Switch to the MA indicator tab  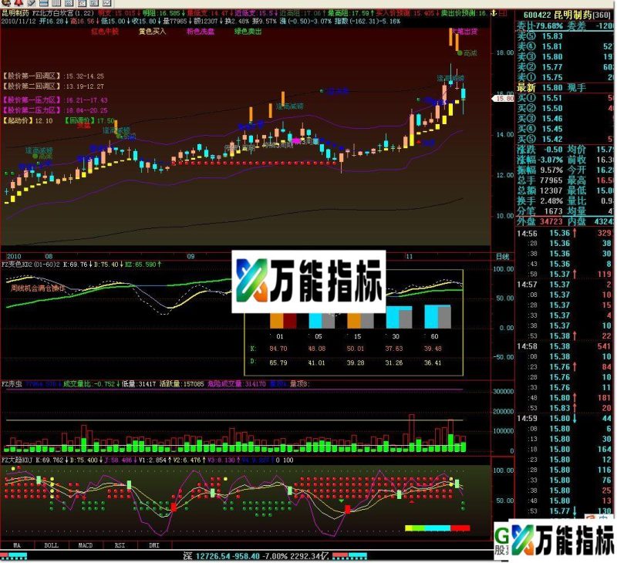point(17,545)
